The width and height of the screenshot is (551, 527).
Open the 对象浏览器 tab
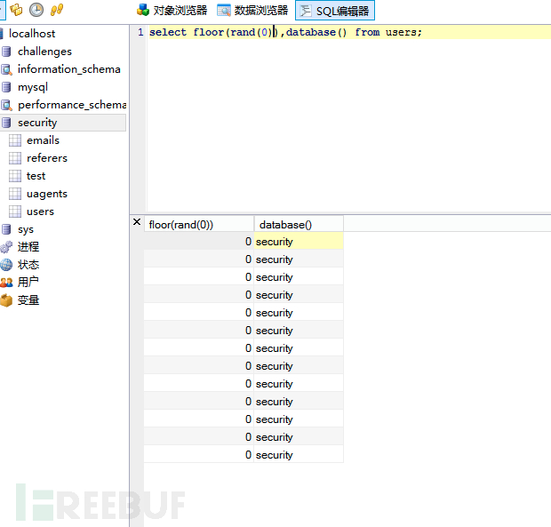click(172, 10)
